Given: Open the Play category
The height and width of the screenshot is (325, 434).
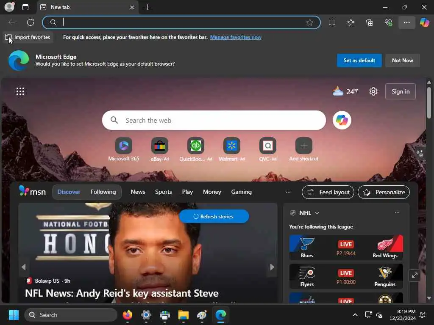Looking at the screenshot, I should (187, 192).
